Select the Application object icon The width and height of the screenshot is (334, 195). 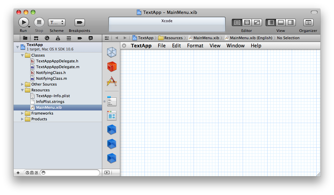click(x=112, y=81)
